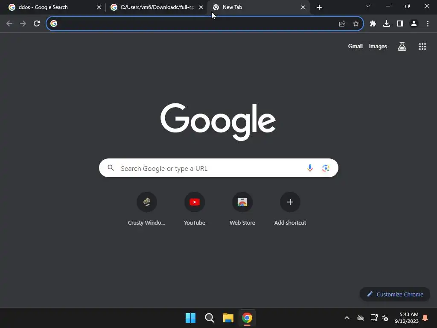This screenshot has height=328, width=437.
Task: Open the Images link
Action: point(378,47)
